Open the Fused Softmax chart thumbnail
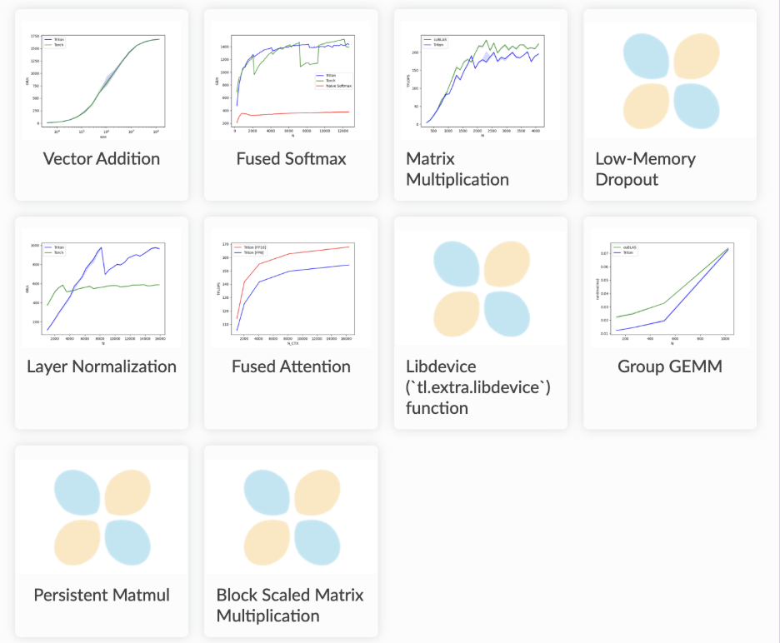This screenshot has height=643, width=780. pyautogui.click(x=291, y=81)
